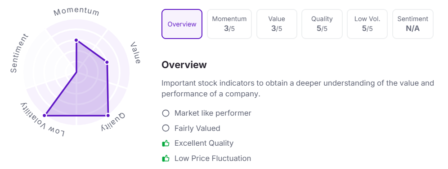Click the Overview heading
Viewport: 448px width, 169px height.
point(184,65)
